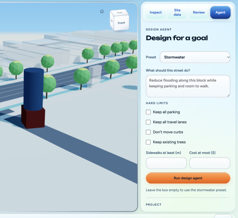
Task: Click the 'HARD LIMITS' section label
Action: coord(157,103)
